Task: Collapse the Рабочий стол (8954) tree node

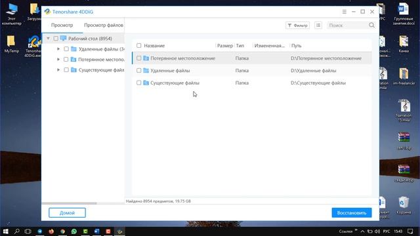Action: tap(48, 39)
